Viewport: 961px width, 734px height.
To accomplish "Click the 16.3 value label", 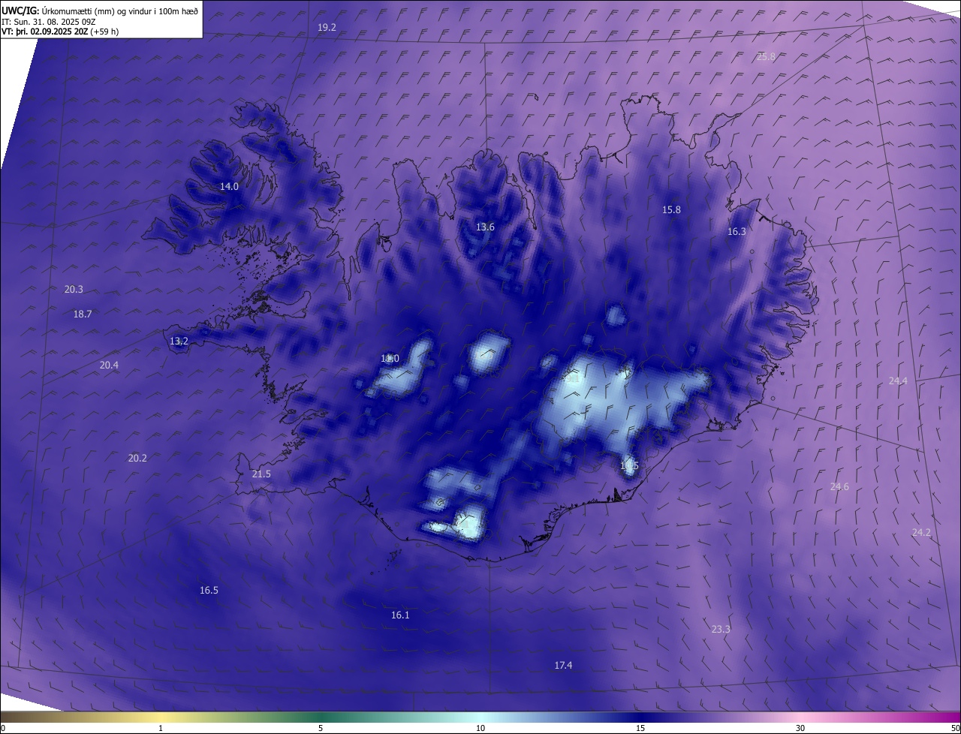I will pyautogui.click(x=737, y=231).
